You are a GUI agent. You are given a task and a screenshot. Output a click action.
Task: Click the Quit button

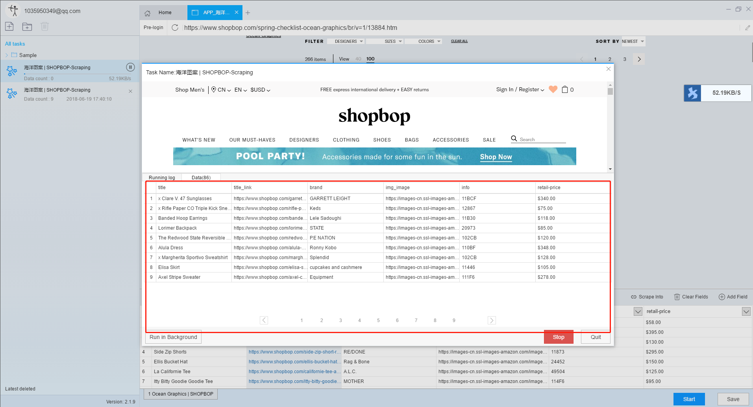[x=596, y=337]
